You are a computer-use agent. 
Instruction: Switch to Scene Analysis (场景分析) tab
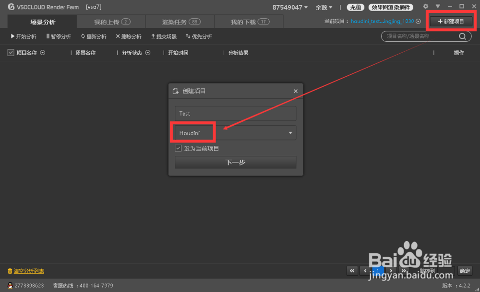[42, 22]
